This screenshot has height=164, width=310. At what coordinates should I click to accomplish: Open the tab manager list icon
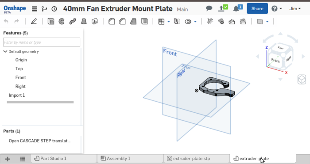[x=23, y=159]
